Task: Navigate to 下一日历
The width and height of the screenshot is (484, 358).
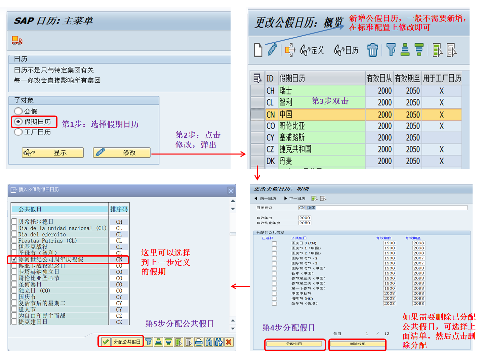Action: click(x=295, y=198)
